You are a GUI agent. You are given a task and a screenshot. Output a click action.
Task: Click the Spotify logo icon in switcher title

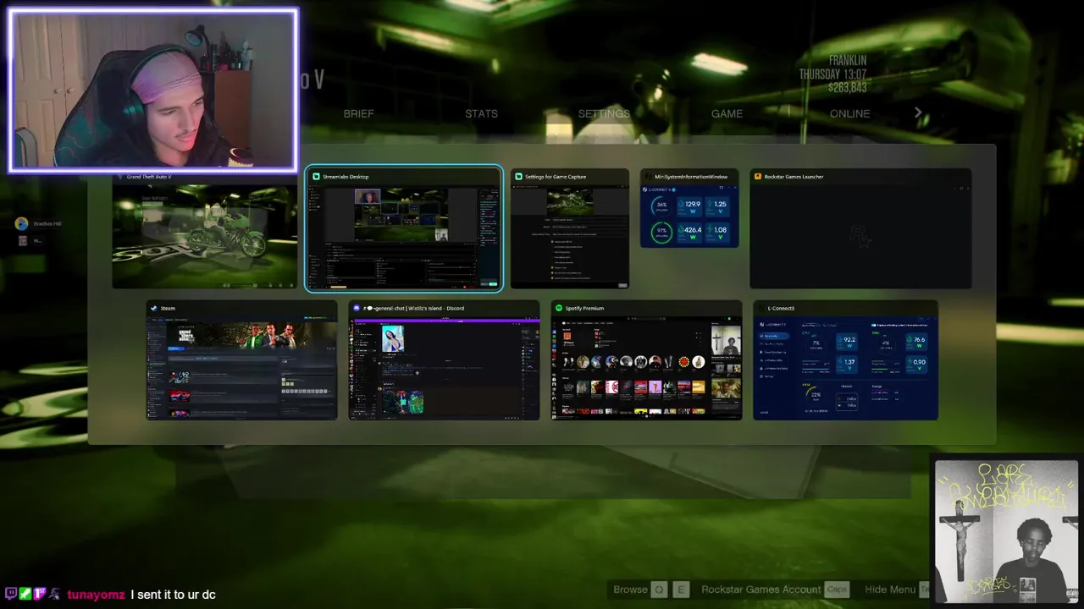pyautogui.click(x=559, y=309)
